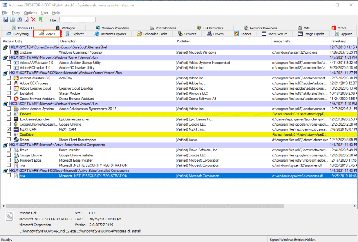Screen dimensions: 358x242
Task: Click the green arrow Jump to Entry icon
Action: [x=41, y=20]
